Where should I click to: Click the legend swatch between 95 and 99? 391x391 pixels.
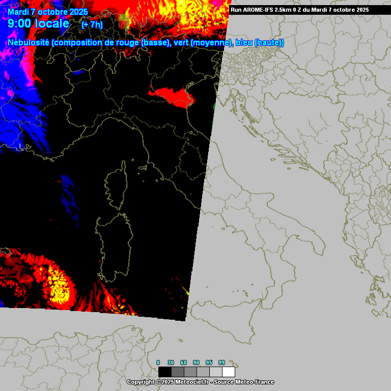pos(215,372)
